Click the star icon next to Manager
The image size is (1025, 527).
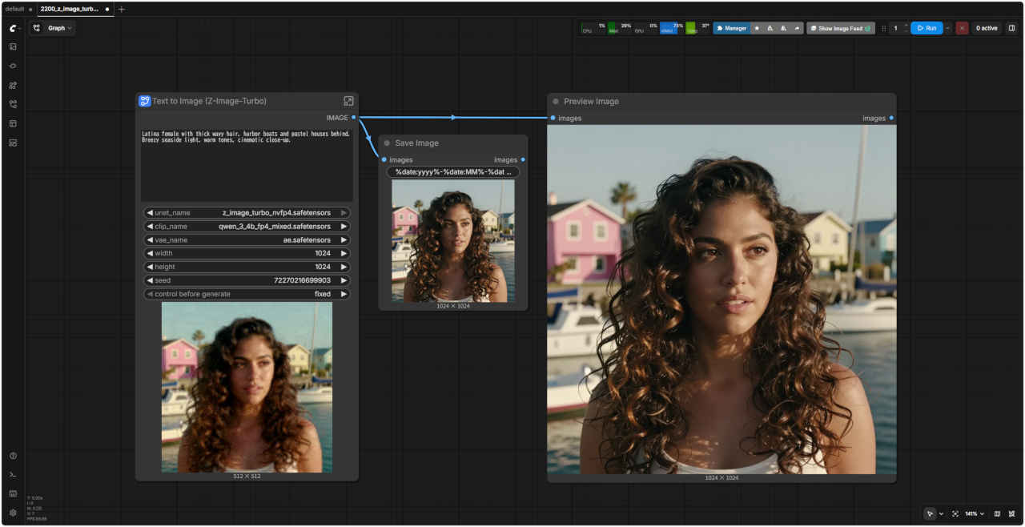tap(758, 28)
